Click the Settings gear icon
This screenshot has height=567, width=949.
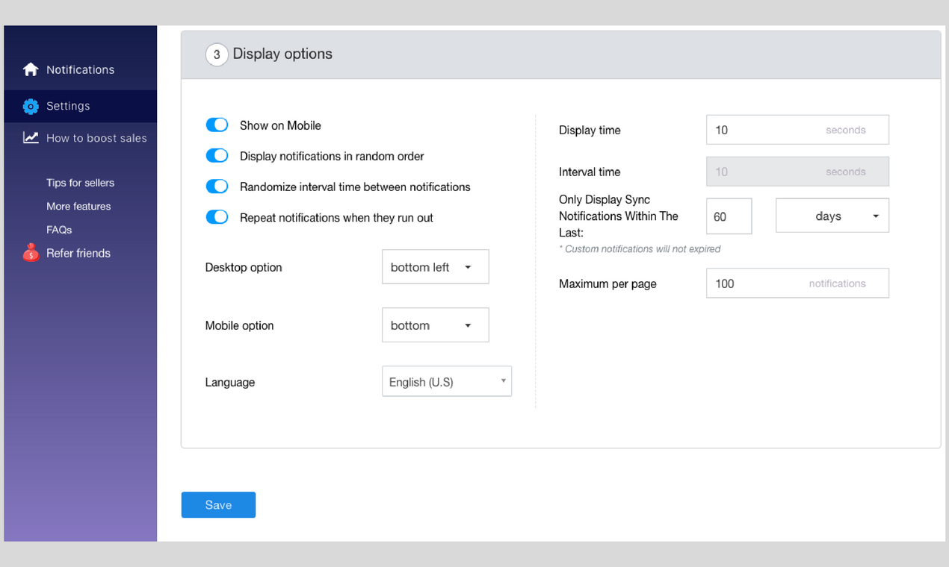31,106
